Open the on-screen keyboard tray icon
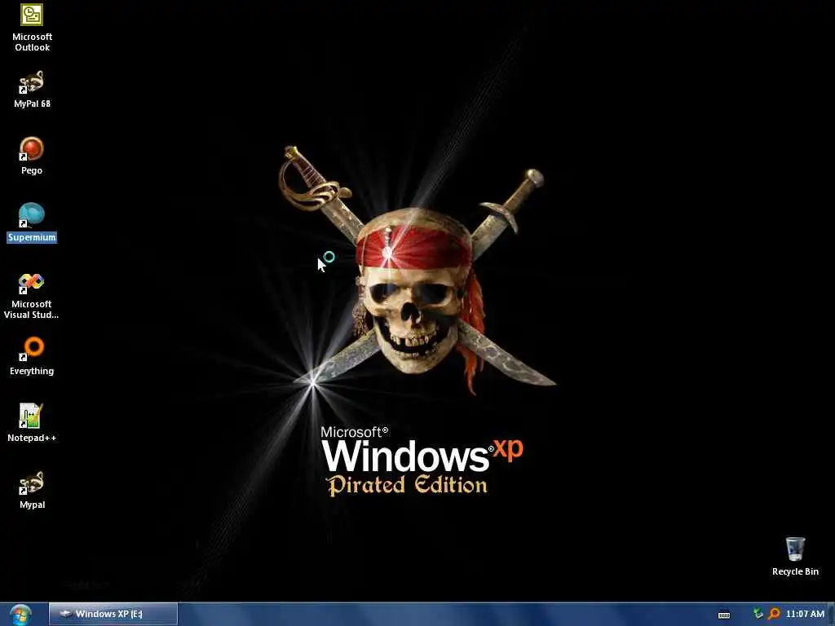This screenshot has width=835, height=626. point(724,615)
